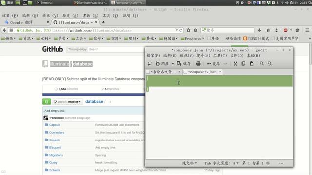This screenshot has width=312, height=175.
Task: Open the 待閱讀 bookmarks folder dropdown
Action: coord(169,39)
